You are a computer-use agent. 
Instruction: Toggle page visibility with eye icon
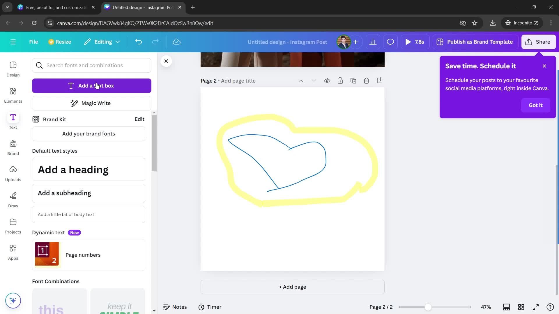326,81
